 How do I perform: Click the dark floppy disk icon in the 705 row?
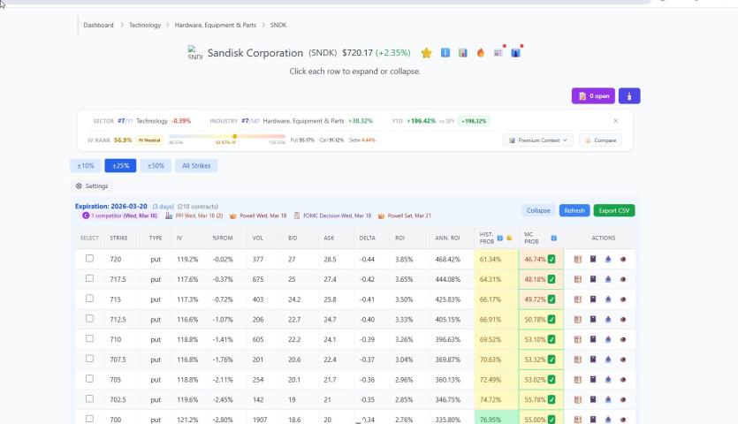click(593, 380)
